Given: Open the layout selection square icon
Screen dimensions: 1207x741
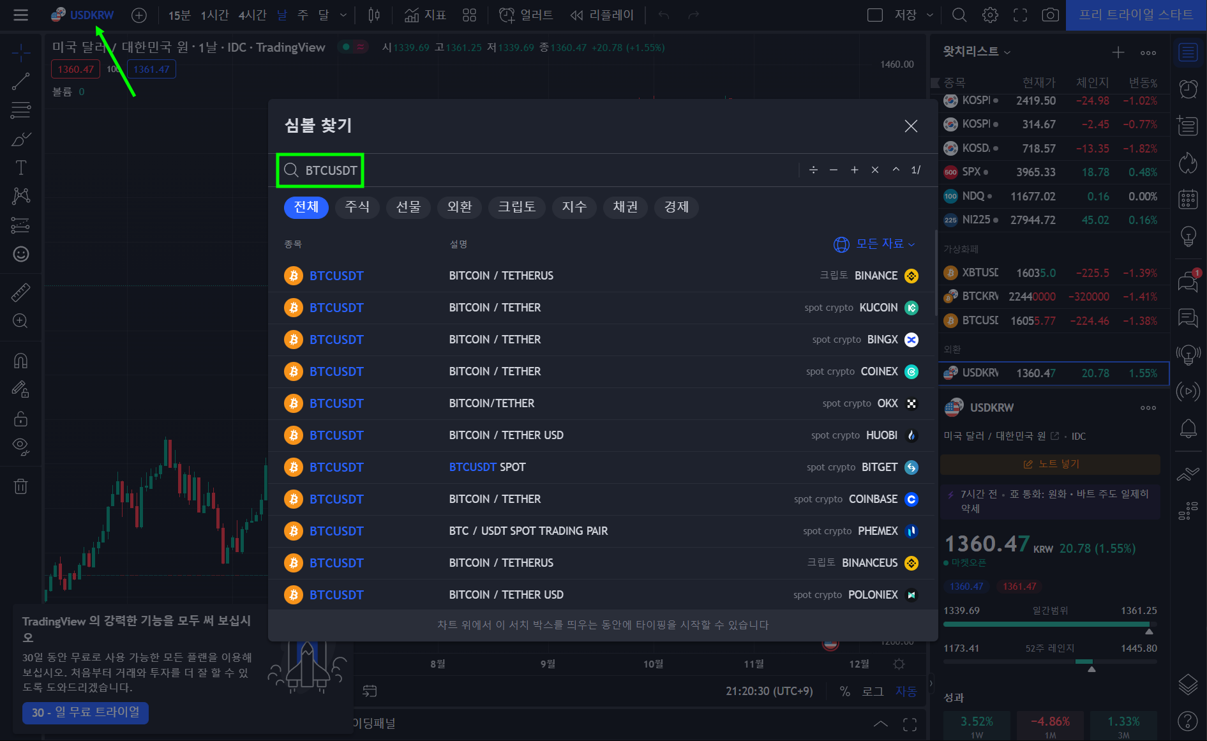Looking at the screenshot, I should pyautogui.click(x=875, y=15).
